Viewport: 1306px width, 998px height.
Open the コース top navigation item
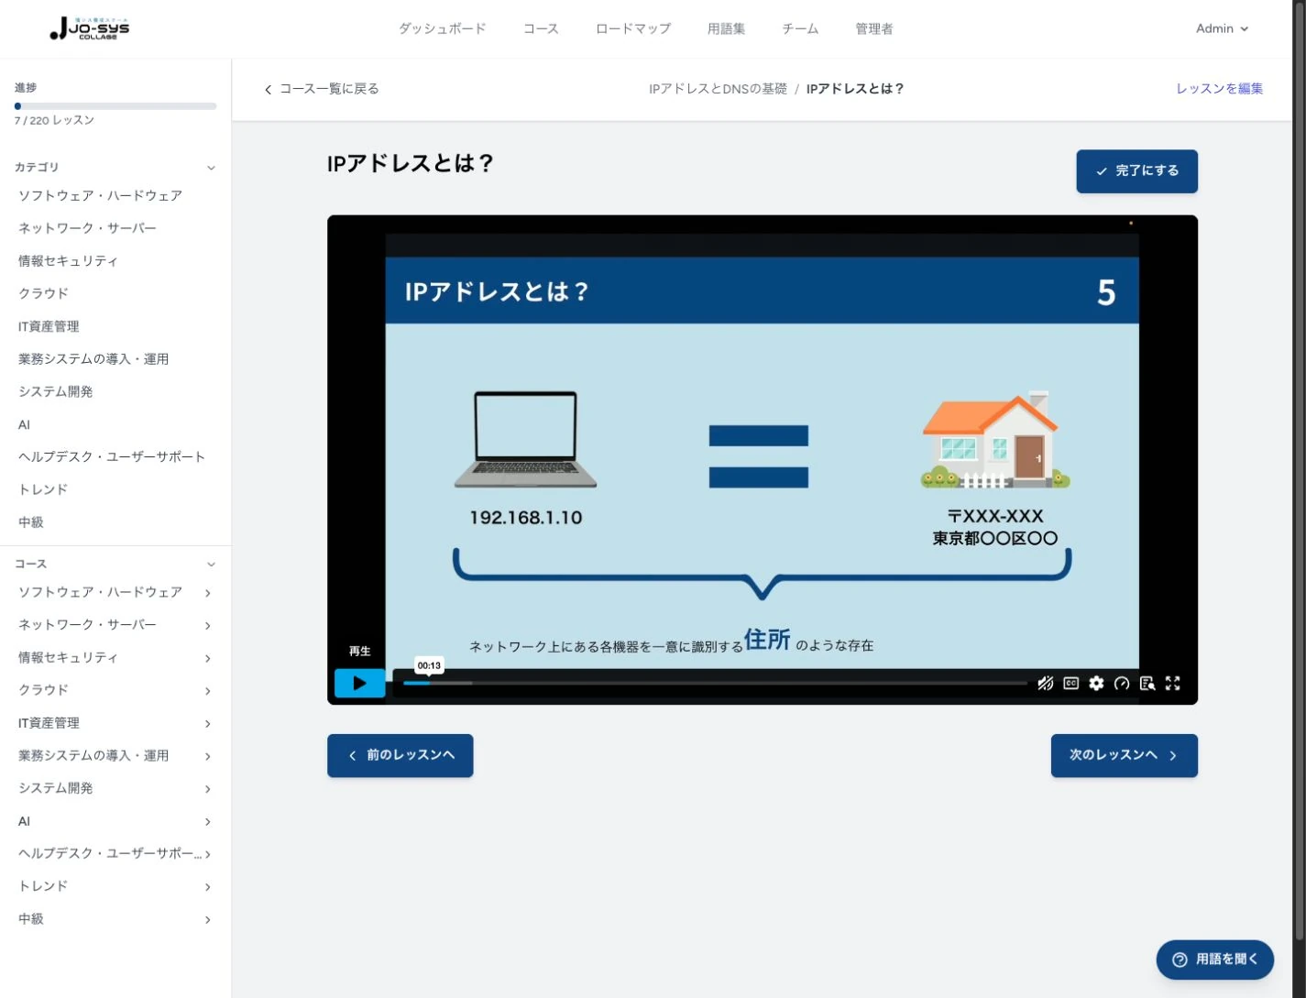[541, 28]
